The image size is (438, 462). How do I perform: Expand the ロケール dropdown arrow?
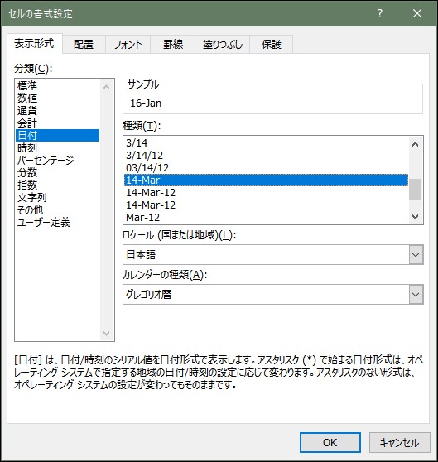click(416, 254)
